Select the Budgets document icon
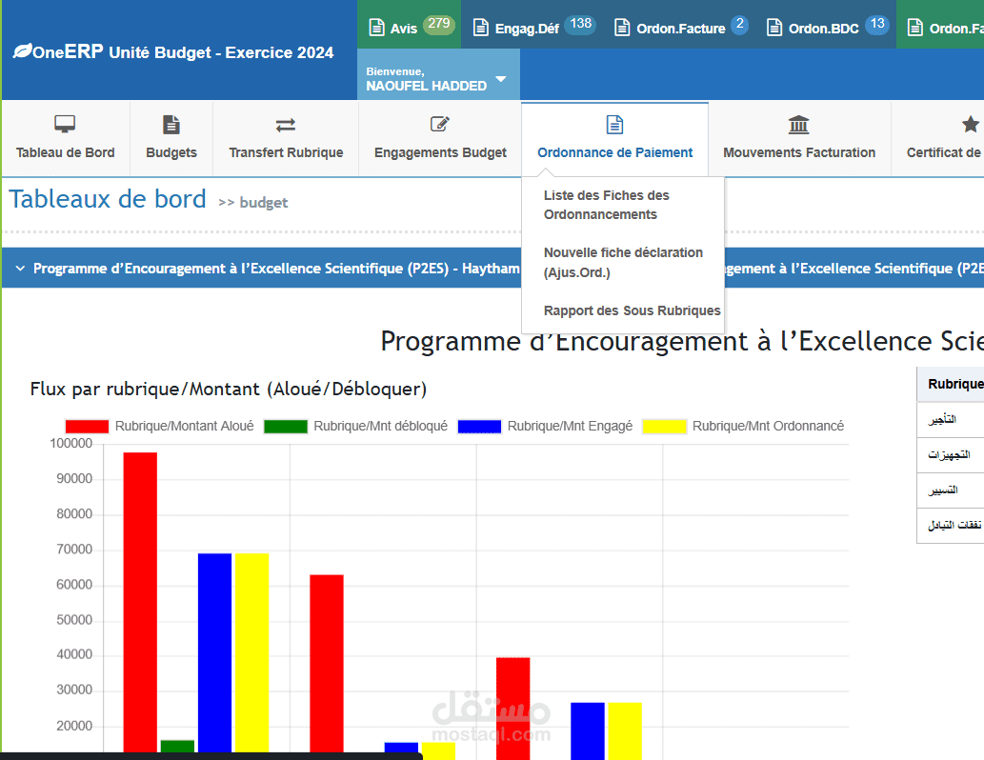 pyautogui.click(x=171, y=123)
